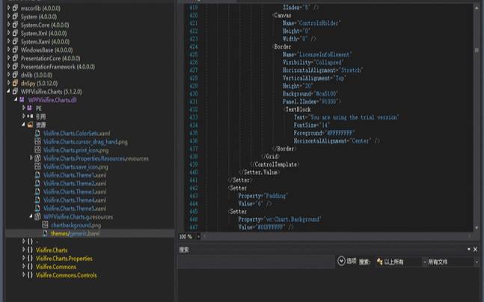The width and height of the screenshot is (484, 302).
Task: Collapse the WPFVisifire.Charts (5.1.2.0) assembly node
Action: point(7,91)
